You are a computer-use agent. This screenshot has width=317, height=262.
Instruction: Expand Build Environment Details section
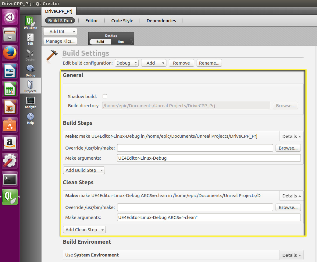(x=291, y=255)
